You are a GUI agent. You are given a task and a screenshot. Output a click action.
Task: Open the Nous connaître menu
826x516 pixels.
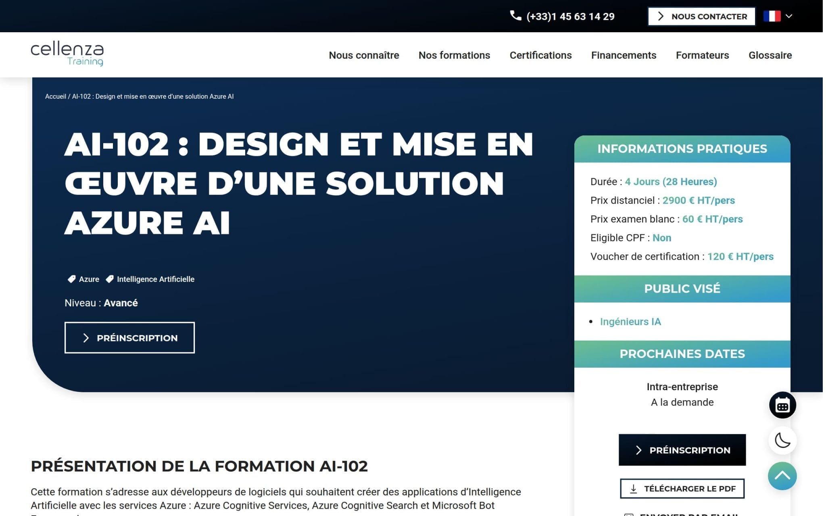coord(364,55)
